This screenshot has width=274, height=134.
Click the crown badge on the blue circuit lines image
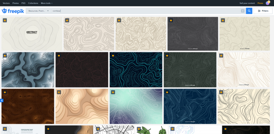tap(173, 129)
